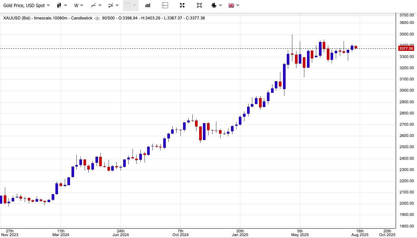The height and width of the screenshot is (238, 417).
Task: Enter fullscreen using the expand arrows icon
Action: point(182,5)
